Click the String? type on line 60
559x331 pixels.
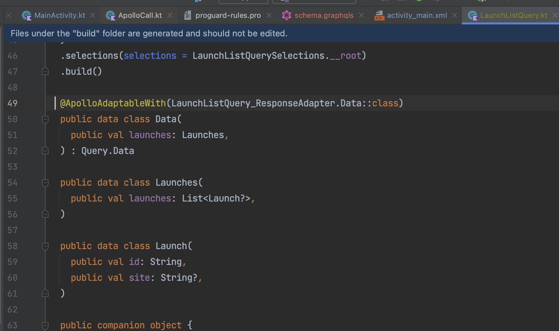pos(179,278)
